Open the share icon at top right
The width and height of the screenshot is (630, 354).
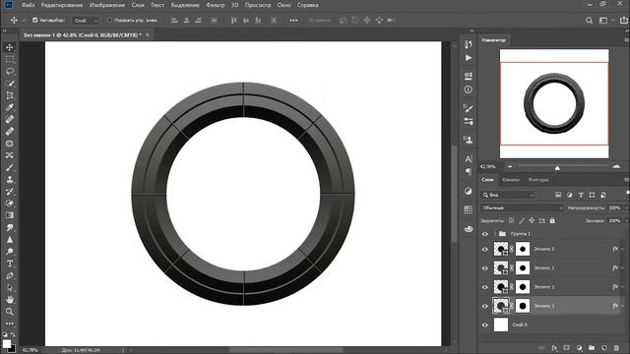click(x=623, y=20)
